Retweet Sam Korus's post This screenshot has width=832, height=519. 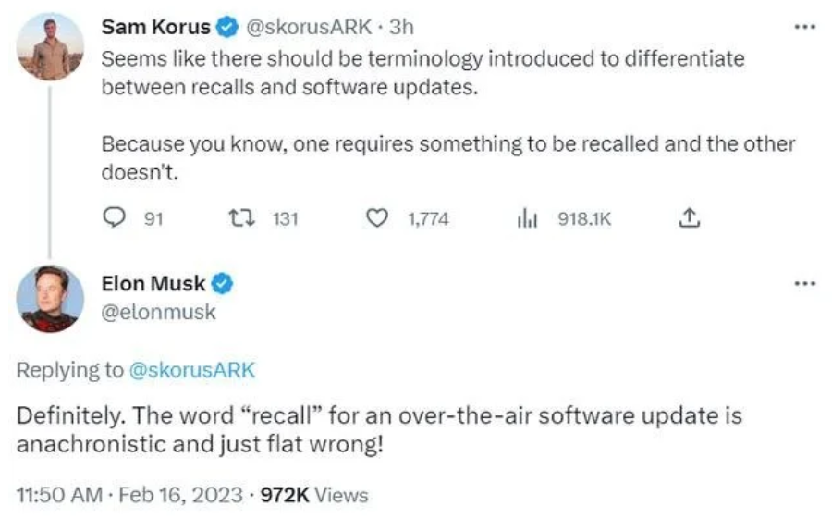coord(238,218)
